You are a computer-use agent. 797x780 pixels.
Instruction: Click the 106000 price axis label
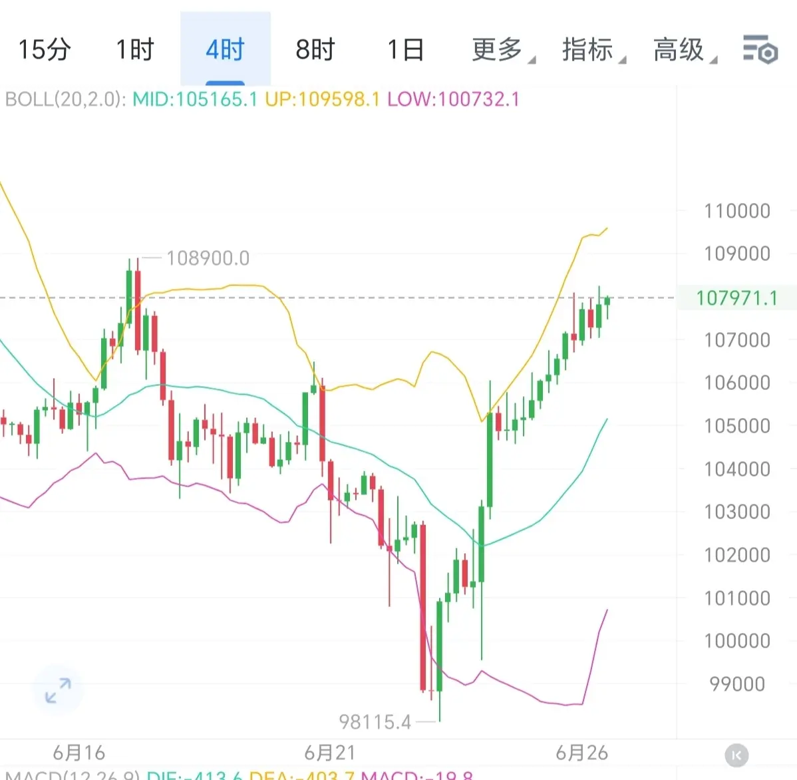(x=737, y=383)
